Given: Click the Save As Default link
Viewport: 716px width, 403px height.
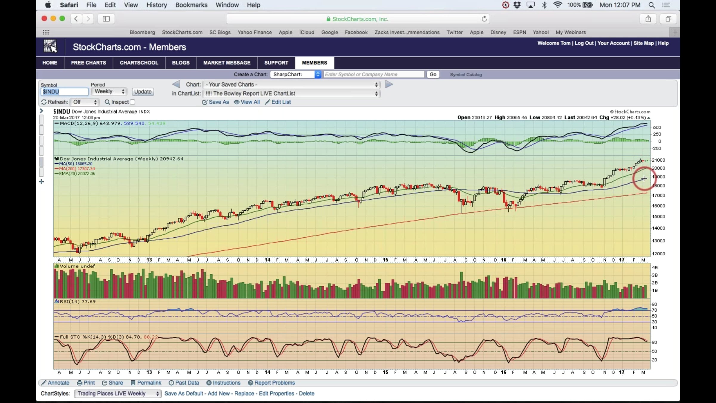Looking at the screenshot, I should coord(183,393).
